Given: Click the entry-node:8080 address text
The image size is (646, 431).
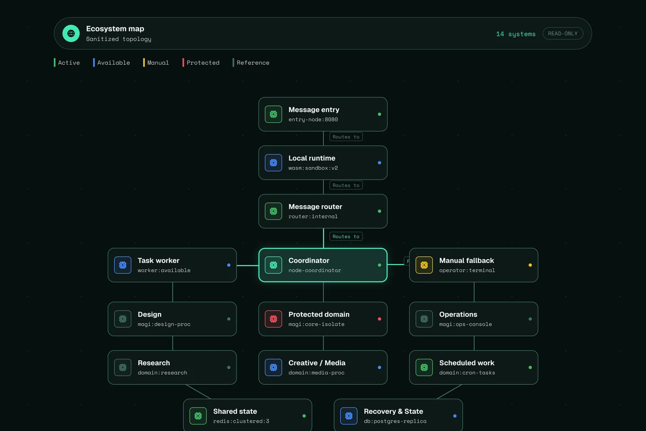Looking at the screenshot, I should 313,119.
